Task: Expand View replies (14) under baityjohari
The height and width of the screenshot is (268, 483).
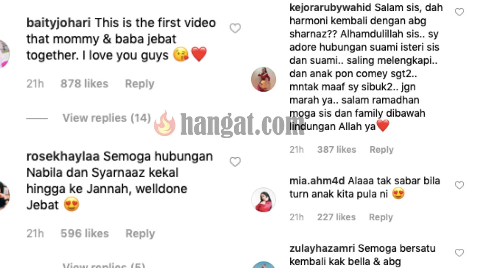Action: [x=107, y=118]
